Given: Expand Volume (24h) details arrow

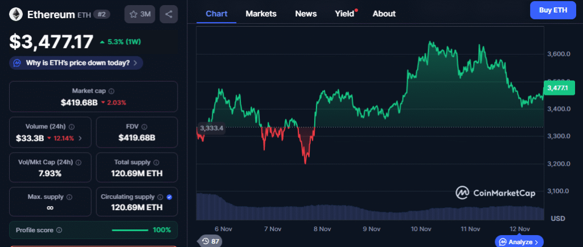Looking at the screenshot, I should (x=80, y=138).
